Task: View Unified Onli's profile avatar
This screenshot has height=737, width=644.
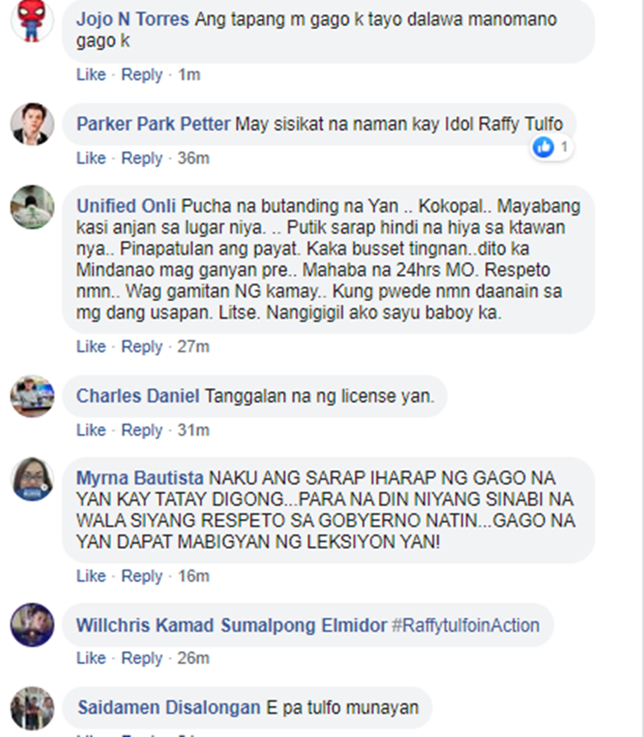Action: [32, 207]
